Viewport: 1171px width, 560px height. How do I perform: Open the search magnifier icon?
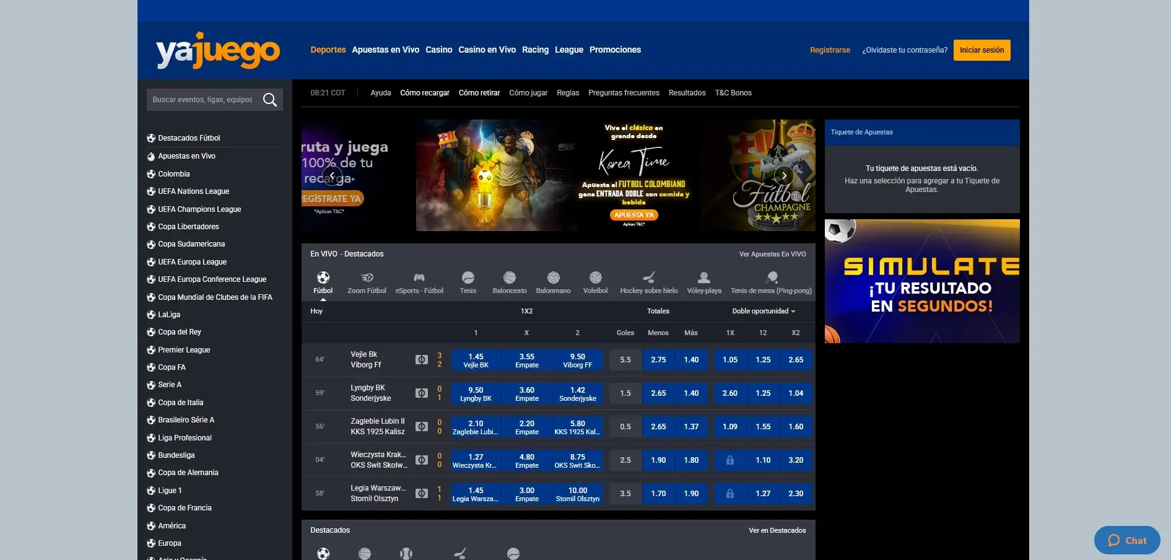pyautogui.click(x=270, y=99)
